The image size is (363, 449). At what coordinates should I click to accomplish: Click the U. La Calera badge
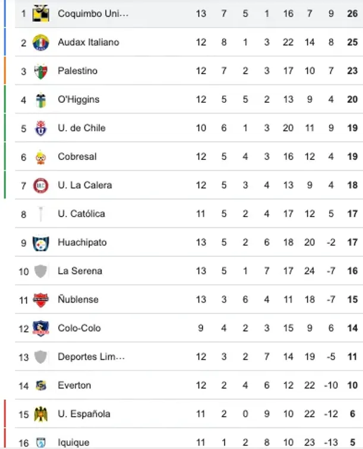40,185
